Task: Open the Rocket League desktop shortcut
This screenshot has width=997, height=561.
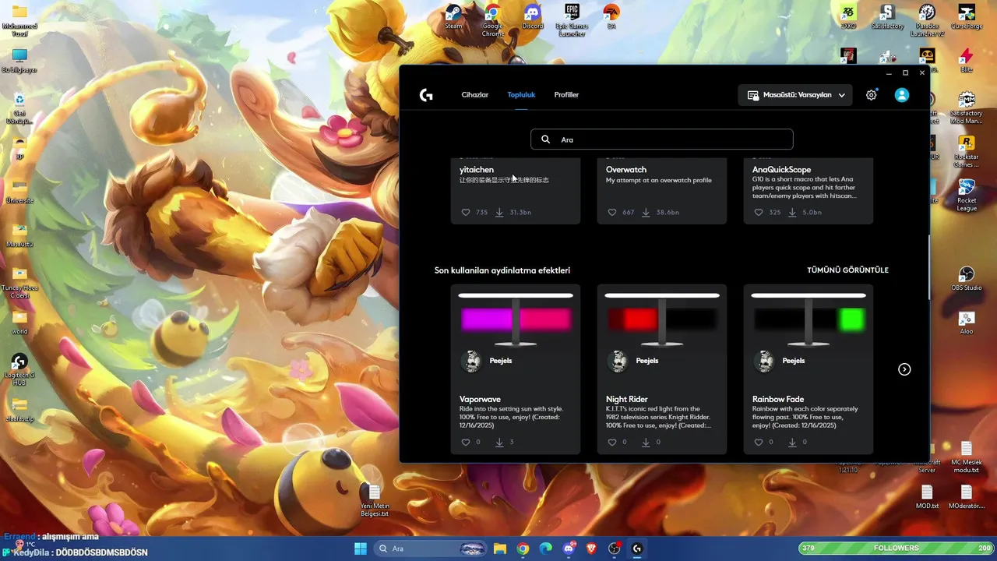Action: click(x=967, y=195)
